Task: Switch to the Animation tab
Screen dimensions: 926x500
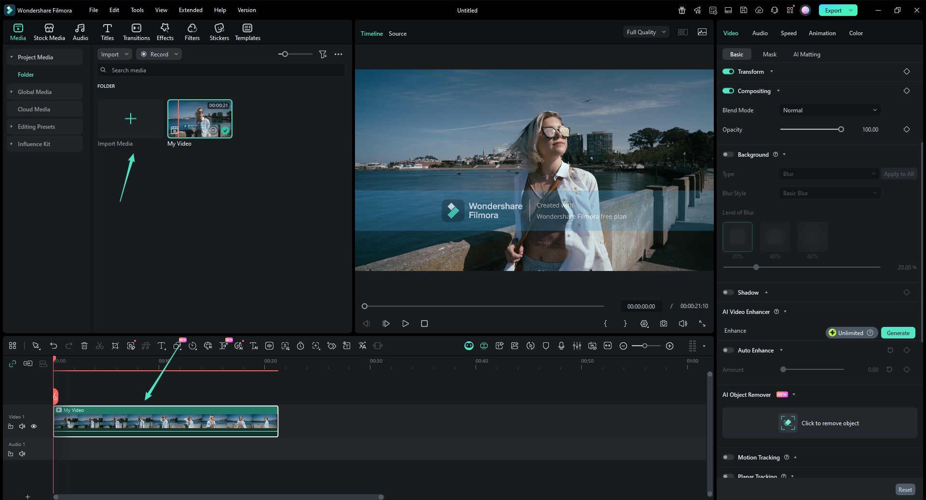Action: click(822, 33)
